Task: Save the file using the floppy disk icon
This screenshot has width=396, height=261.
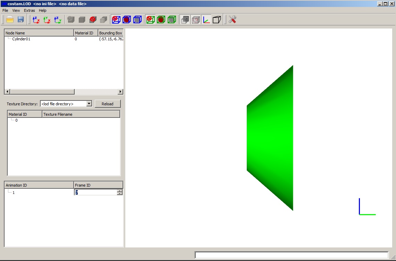Action: pos(21,19)
